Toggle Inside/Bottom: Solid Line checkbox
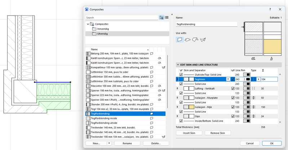Image resolution: width=288 pixels, height=150 pixels. (x=181, y=121)
